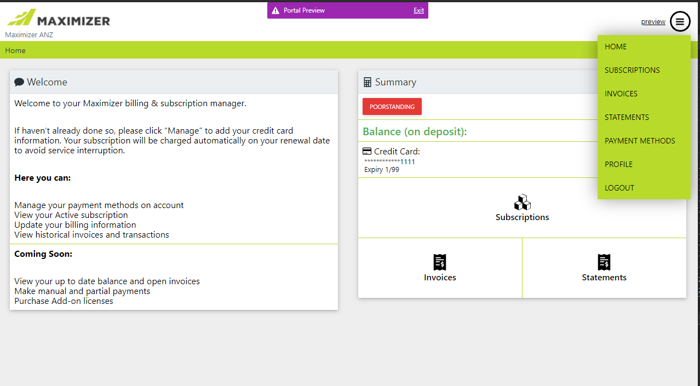Click the credit card icon

click(x=367, y=152)
